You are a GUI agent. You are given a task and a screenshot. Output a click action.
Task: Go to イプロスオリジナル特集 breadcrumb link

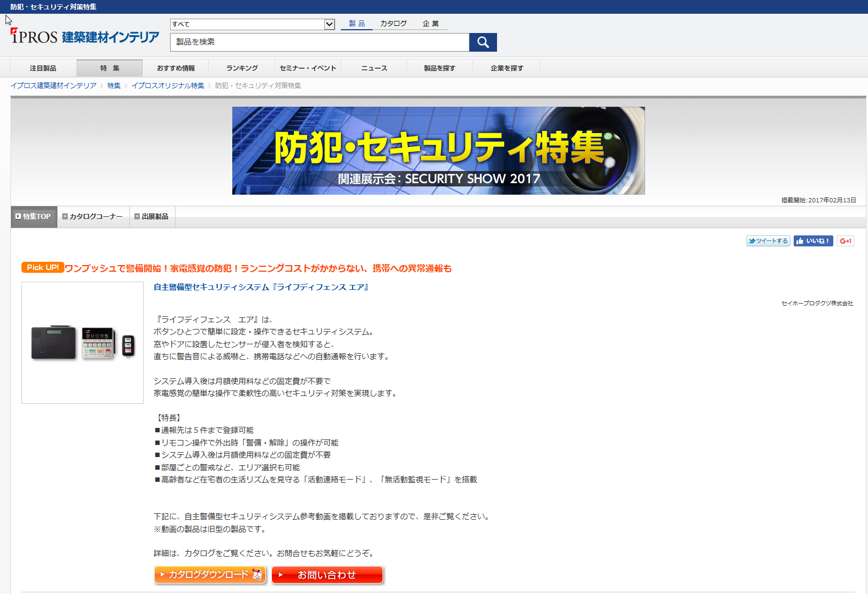[x=168, y=86]
